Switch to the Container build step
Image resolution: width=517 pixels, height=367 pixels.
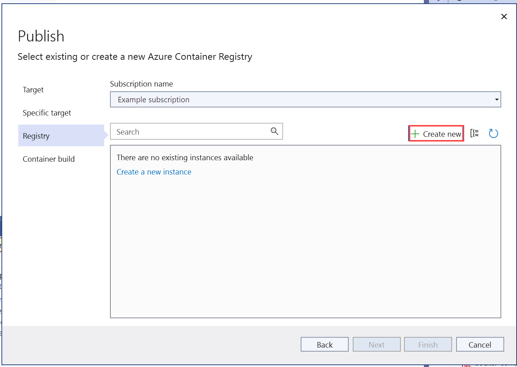click(x=48, y=159)
